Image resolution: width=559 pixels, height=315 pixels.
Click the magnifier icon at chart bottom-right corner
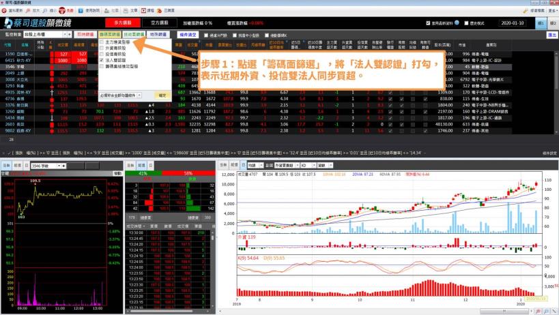(x=538, y=312)
